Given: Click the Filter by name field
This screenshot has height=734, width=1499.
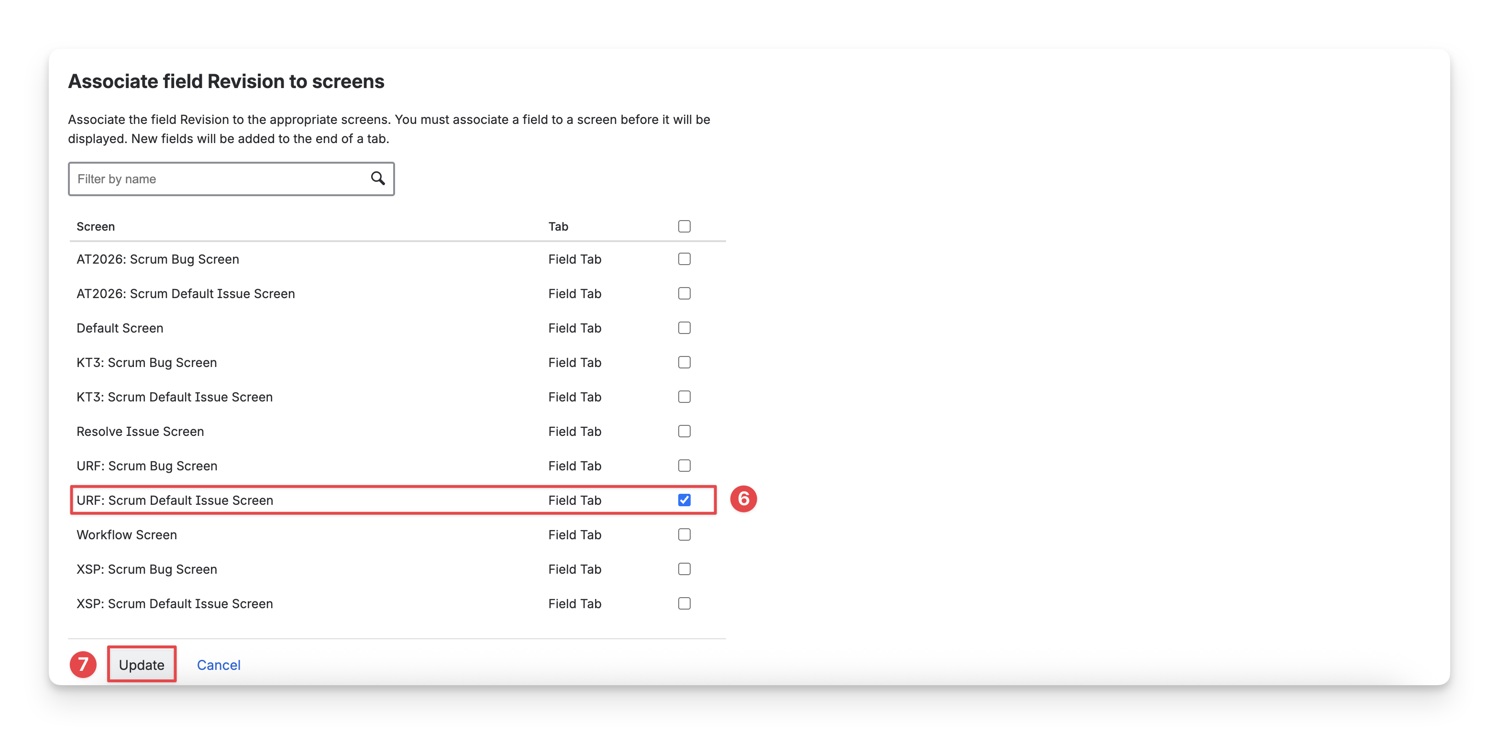Looking at the screenshot, I should pyautogui.click(x=221, y=178).
